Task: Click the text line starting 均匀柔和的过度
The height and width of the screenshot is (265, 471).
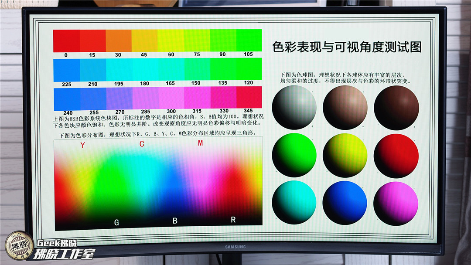Action: 345,81
